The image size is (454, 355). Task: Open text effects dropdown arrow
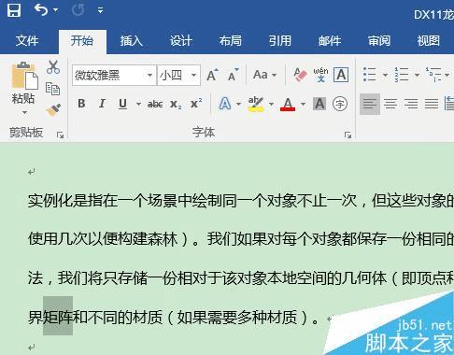[238, 104]
